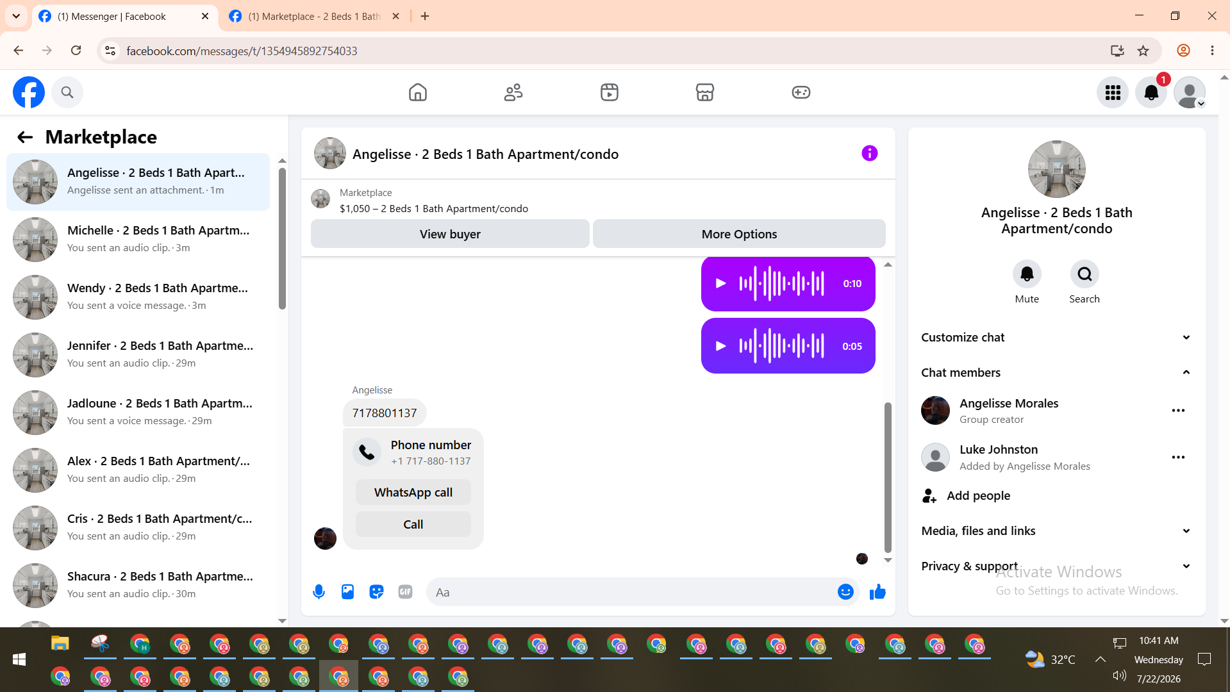Click the Call button for the phone number
This screenshot has height=692, width=1230.
(x=413, y=524)
